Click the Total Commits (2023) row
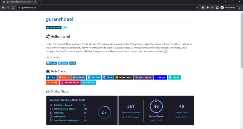Image resolution: width=243 pixels, height=129 pixels. pyautogui.click(x=68, y=109)
